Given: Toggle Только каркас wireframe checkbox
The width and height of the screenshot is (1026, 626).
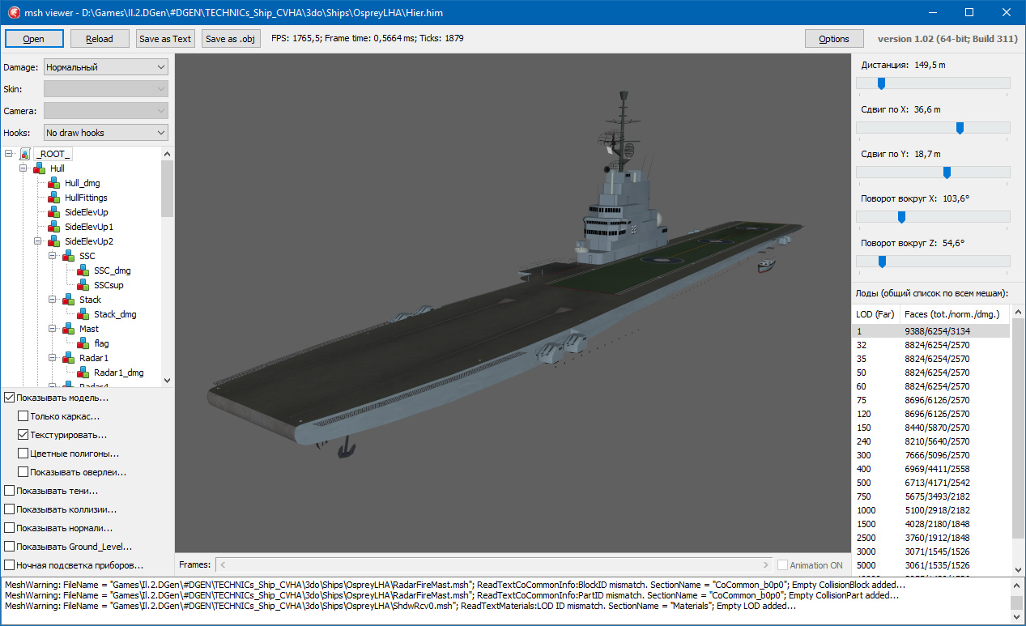Looking at the screenshot, I should coord(23,416).
